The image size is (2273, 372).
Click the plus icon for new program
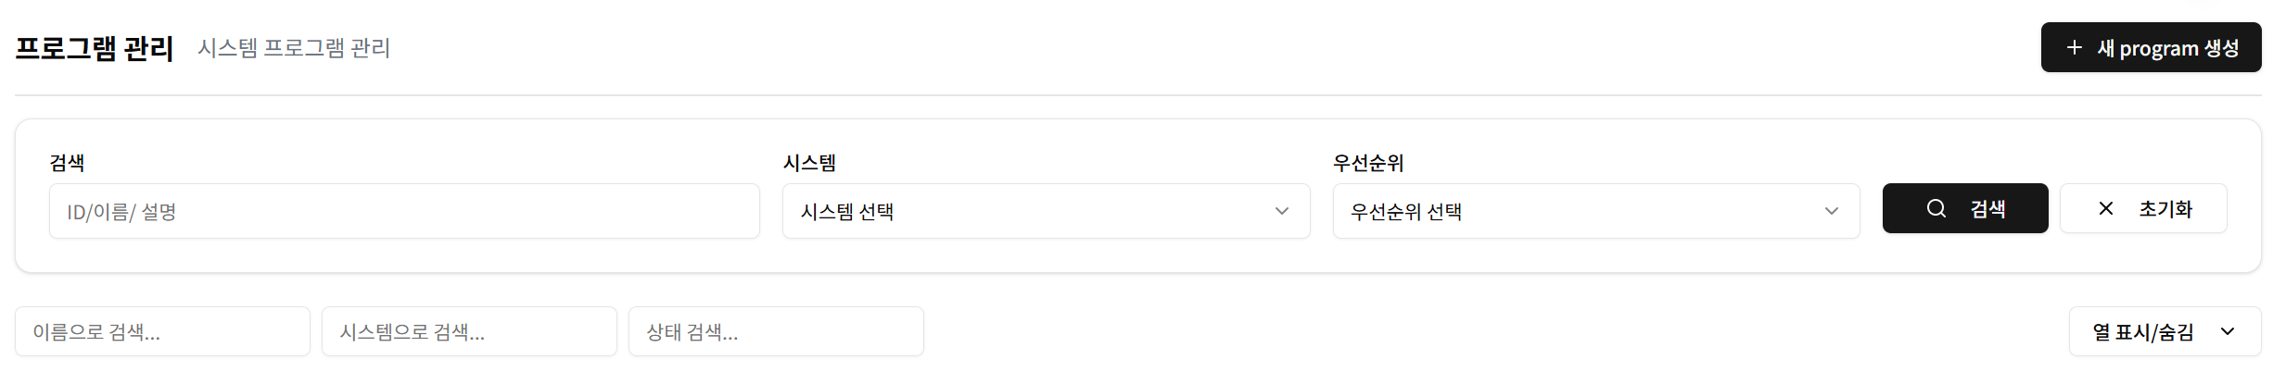(x=2075, y=47)
